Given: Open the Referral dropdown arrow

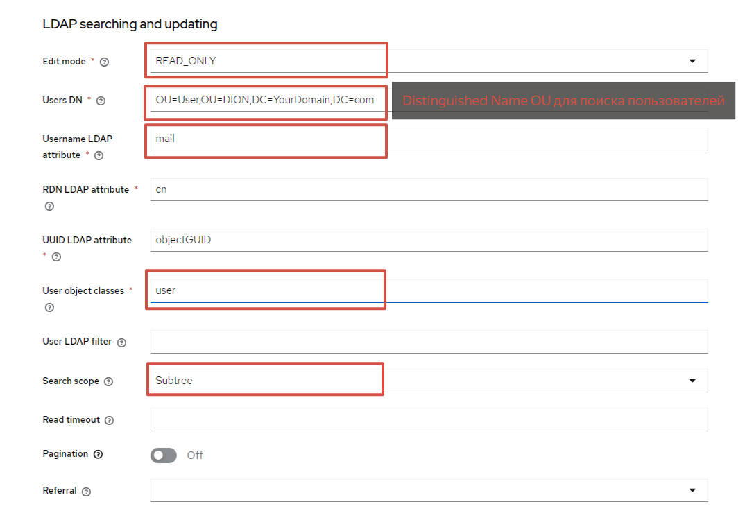Looking at the screenshot, I should click(x=692, y=490).
